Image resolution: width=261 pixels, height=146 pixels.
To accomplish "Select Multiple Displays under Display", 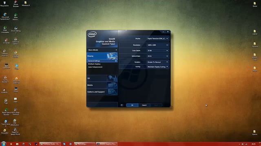I will click(94, 64).
